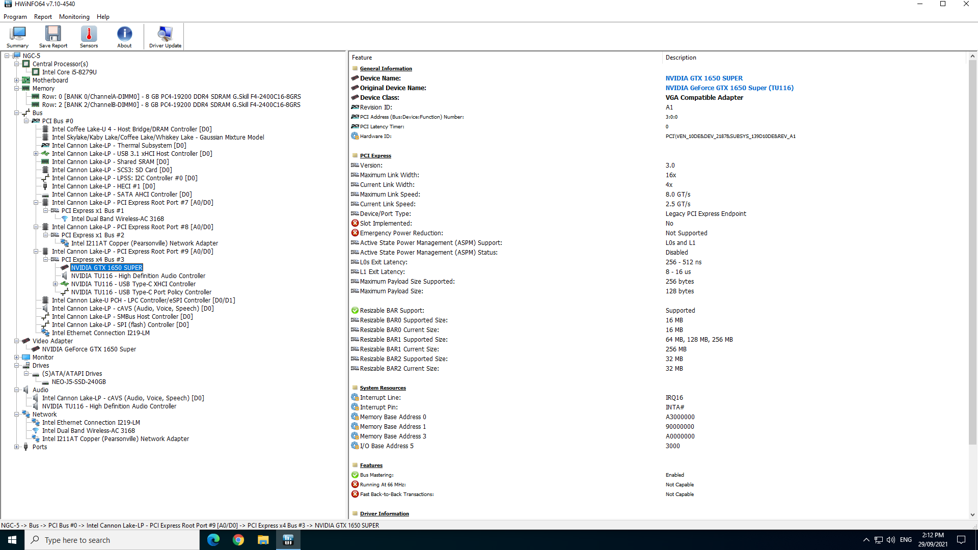Click the Windows Start button
Screen dimensions: 978x550
point(12,540)
